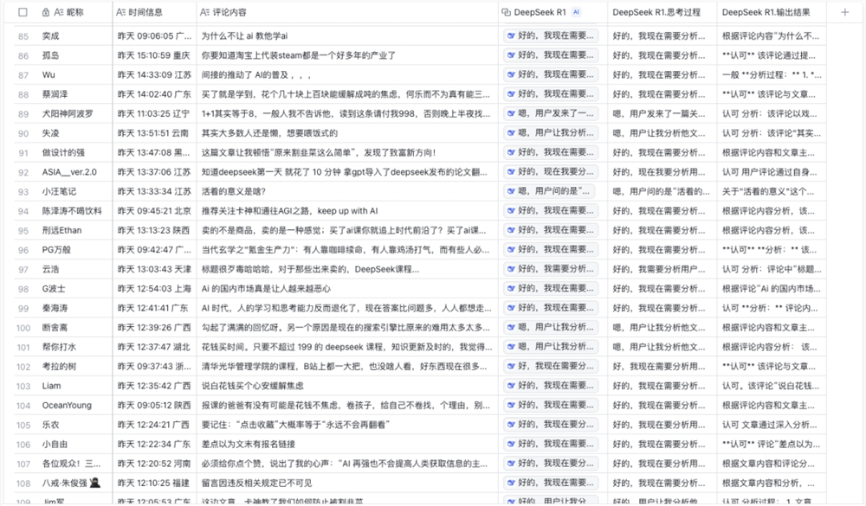
Task: Toggle the select-all checkbox in the header row
Action: tap(24, 12)
